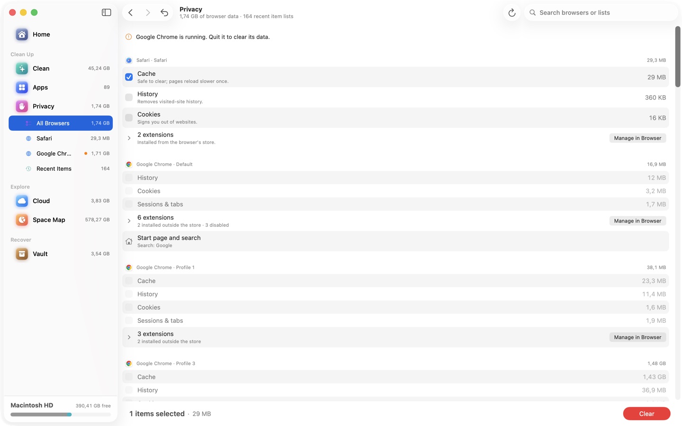Screen dimensions: 682x426
Task: Check Safari Cookies checkbox
Action: pyautogui.click(x=129, y=118)
